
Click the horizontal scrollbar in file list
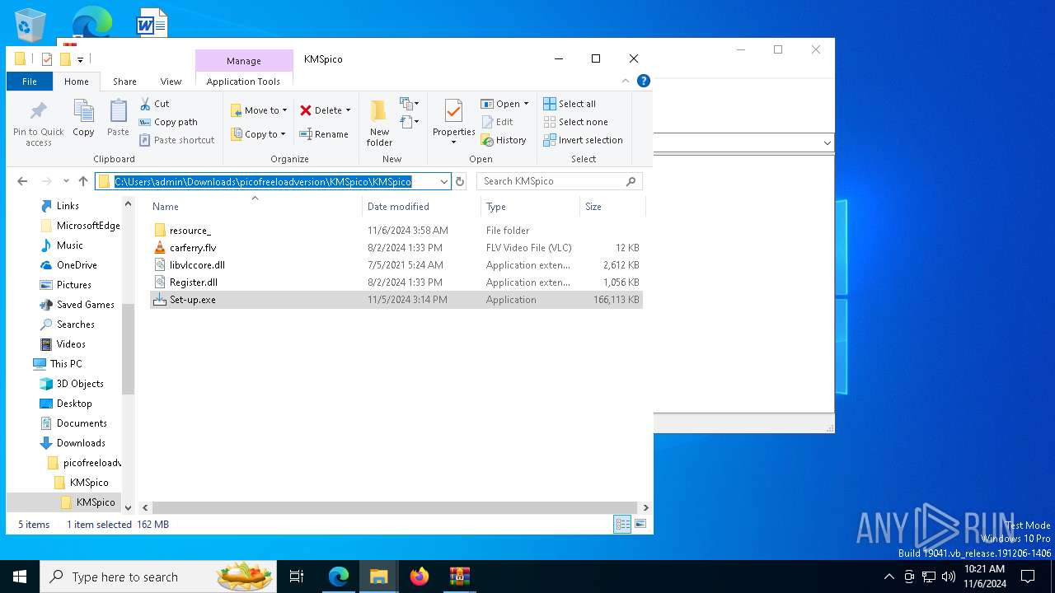pos(395,508)
